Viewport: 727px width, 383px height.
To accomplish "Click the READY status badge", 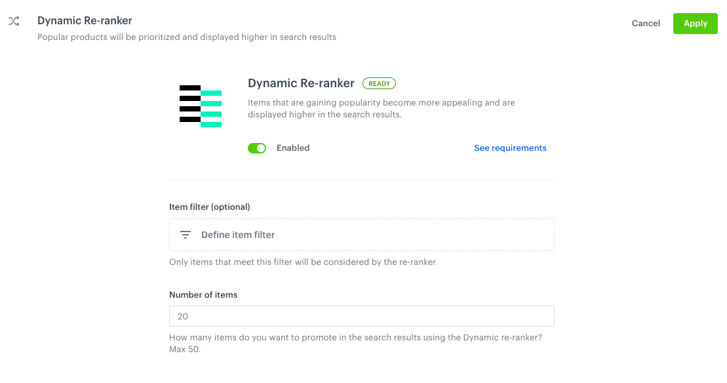I will [x=379, y=83].
